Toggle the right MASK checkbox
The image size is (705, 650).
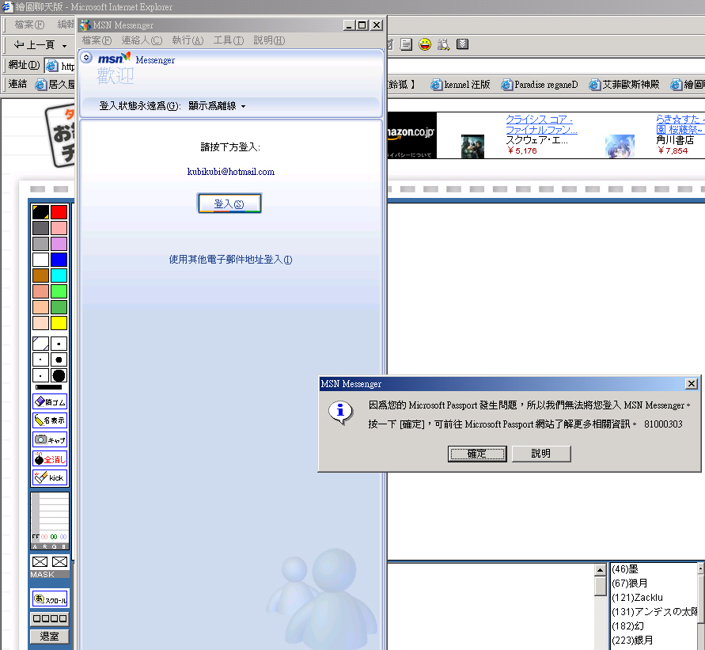tap(60, 562)
